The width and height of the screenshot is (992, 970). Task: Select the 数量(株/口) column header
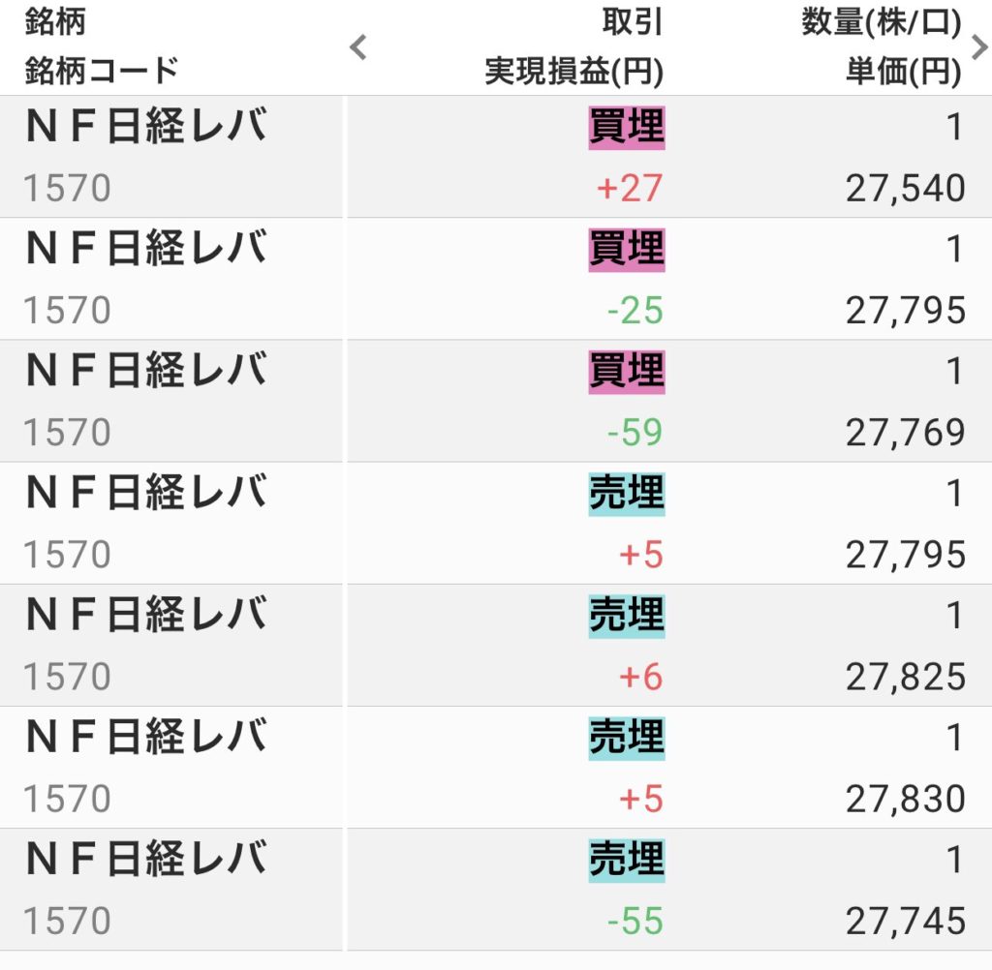pos(882,23)
